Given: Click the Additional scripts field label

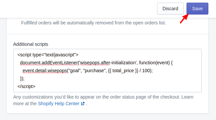Looking at the screenshot, I should [30, 44].
